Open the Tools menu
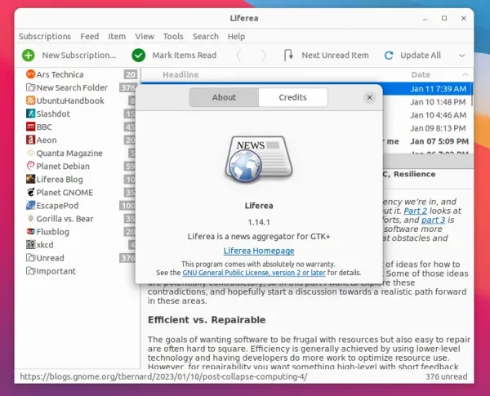 (173, 37)
